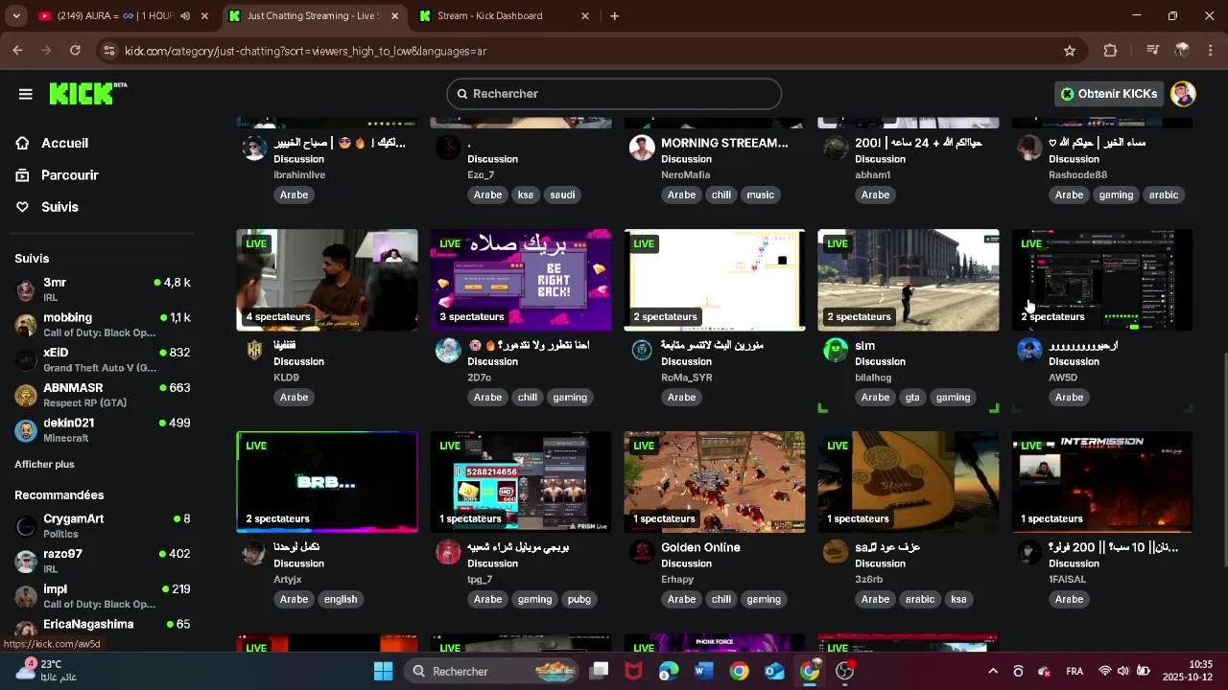Click tpg_7 channel avatar
Screen dimensions: 1228x690
click(x=448, y=552)
